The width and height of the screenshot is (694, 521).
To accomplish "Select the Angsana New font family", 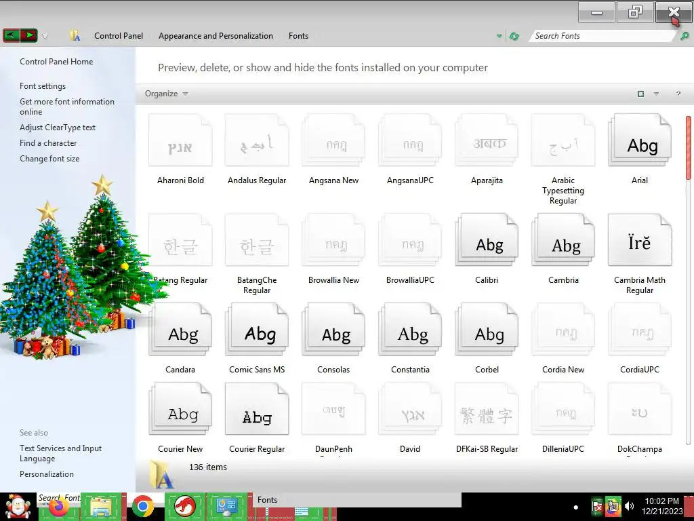I will 333,140.
